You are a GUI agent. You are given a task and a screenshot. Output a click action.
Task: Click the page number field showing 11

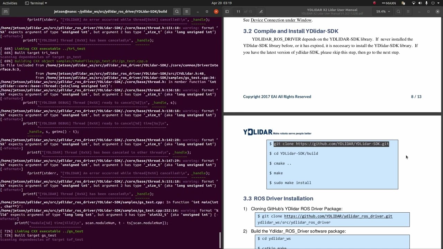238,11
